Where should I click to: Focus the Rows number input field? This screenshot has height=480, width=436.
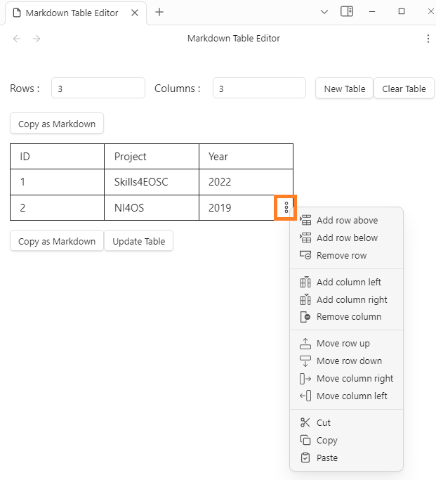pyautogui.click(x=98, y=89)
